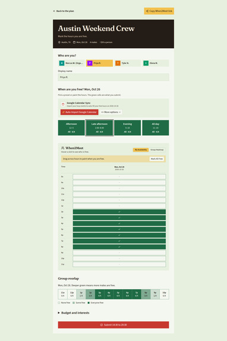
Task: Click the 5p group overlap cell
Action: (x=118, y=294)
